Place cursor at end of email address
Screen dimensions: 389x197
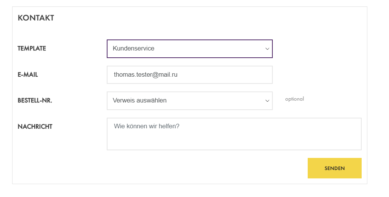click(178, 75)
